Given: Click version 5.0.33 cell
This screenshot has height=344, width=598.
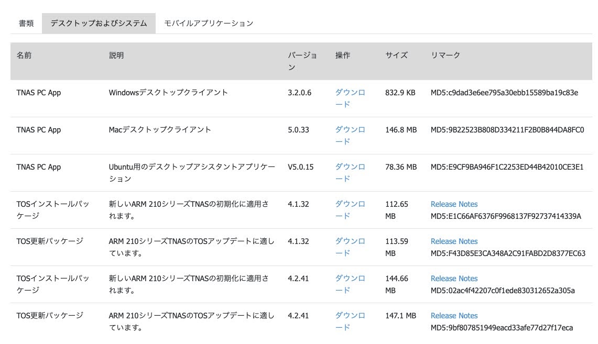Looking at the screenshot, I should point(298,130).
